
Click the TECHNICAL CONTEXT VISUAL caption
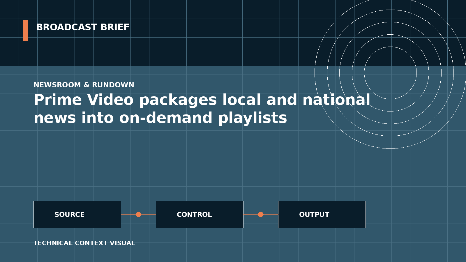click(84, 243)
